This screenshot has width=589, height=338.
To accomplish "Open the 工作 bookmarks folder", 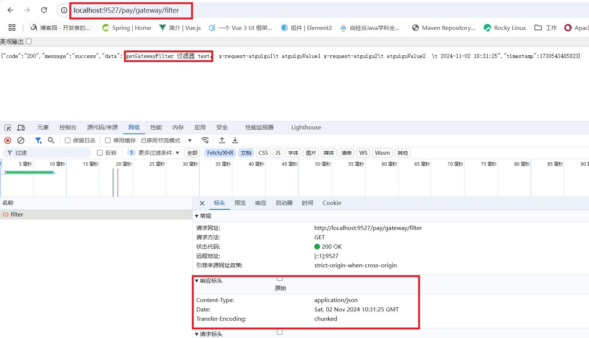I will (x=546, y=28).
